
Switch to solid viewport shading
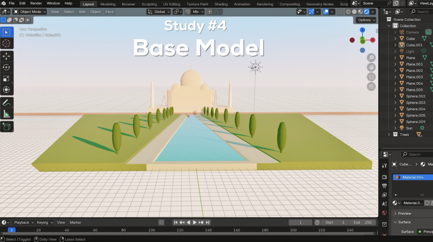coord(354,12)
